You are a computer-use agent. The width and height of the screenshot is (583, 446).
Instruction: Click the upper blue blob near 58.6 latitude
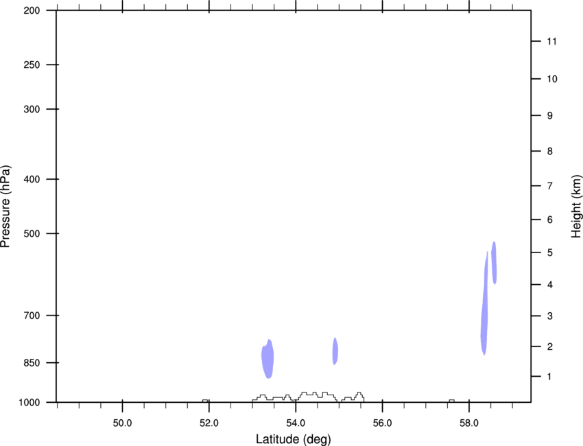[x=494, y=263]
